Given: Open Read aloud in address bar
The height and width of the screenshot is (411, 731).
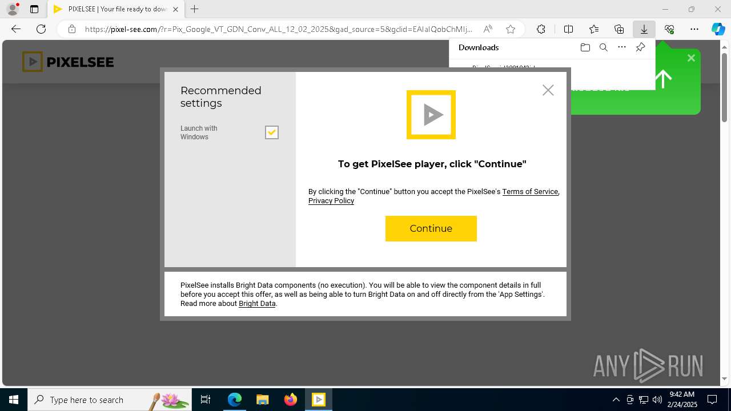Looking at the screenshot, I should [488, 29].
